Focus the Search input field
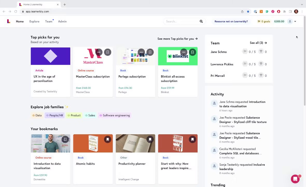The image size is (306, 187). click(x=182, y=21)
